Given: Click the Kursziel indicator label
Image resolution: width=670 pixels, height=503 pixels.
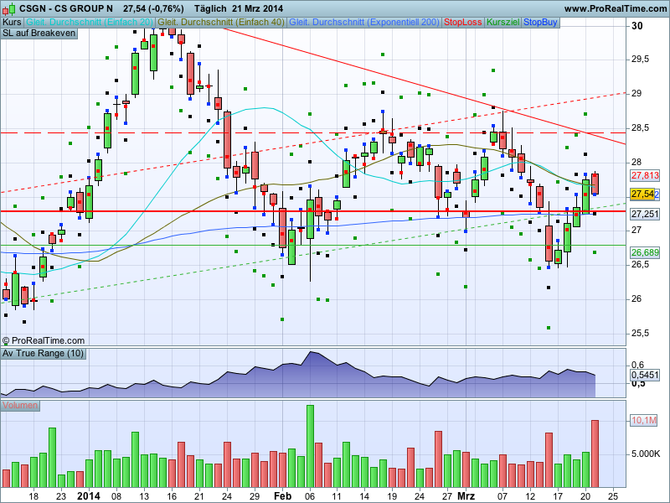Looking at the screenshot, I should tap(503, 23).
